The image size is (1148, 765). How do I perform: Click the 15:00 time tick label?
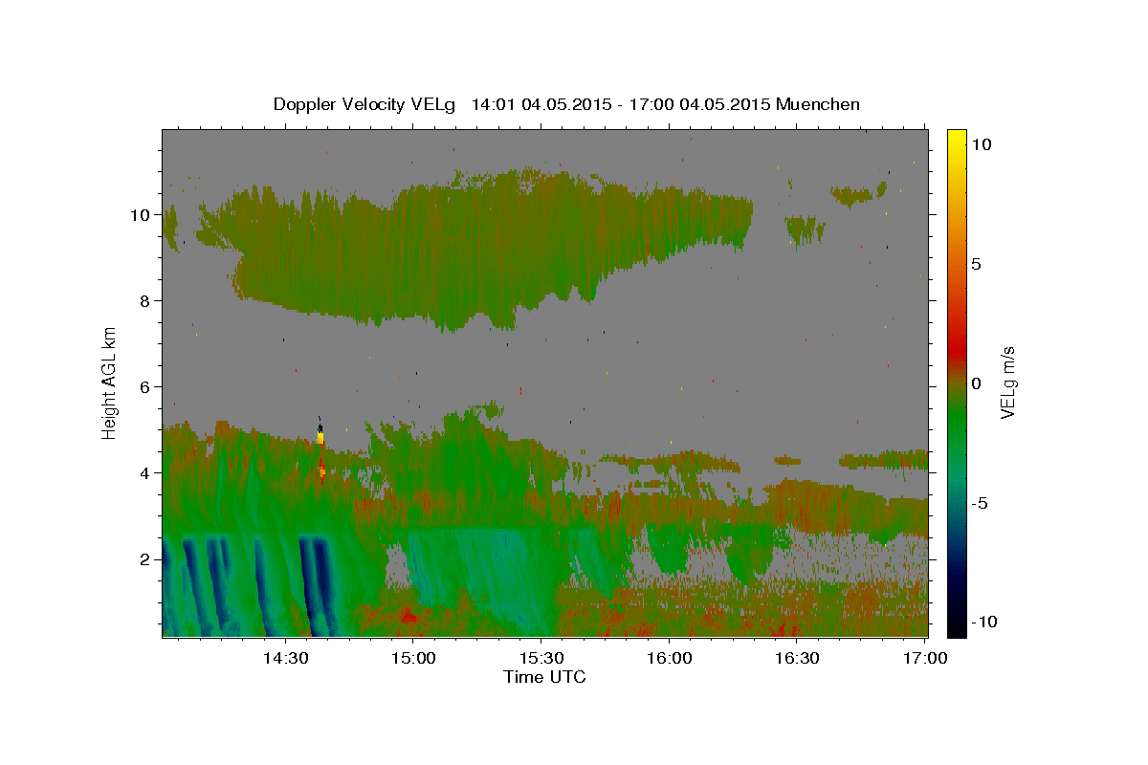[413, 658]
